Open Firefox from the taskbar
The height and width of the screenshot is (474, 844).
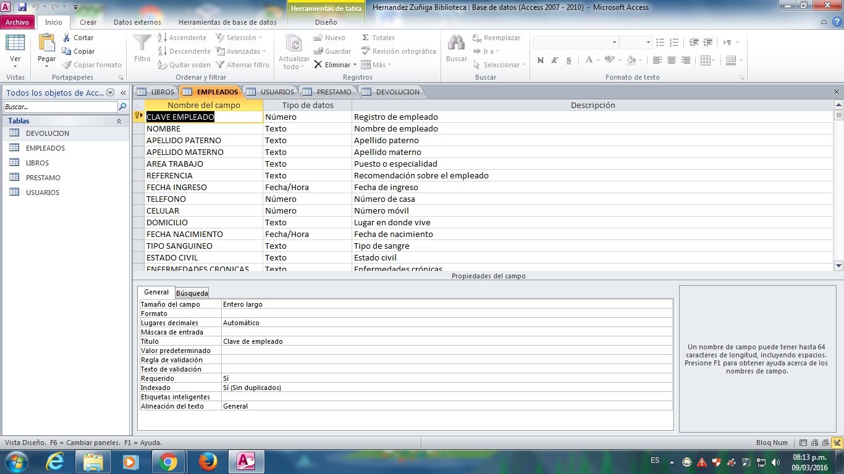pyautogui.click(x=208, y=462)
